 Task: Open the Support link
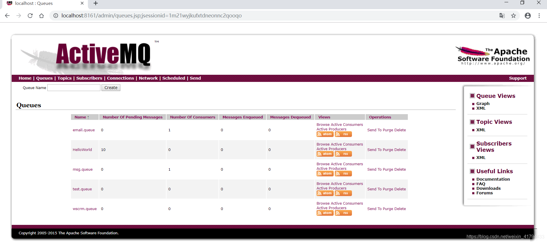pyautogui.click(x=518, y=78)
